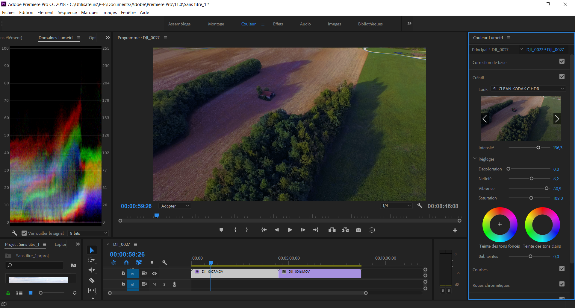Viewport: 575px width, 308px height.
Task: Click the Intensité slider handle
Action: pyautogui.click(x=538, y=148)
